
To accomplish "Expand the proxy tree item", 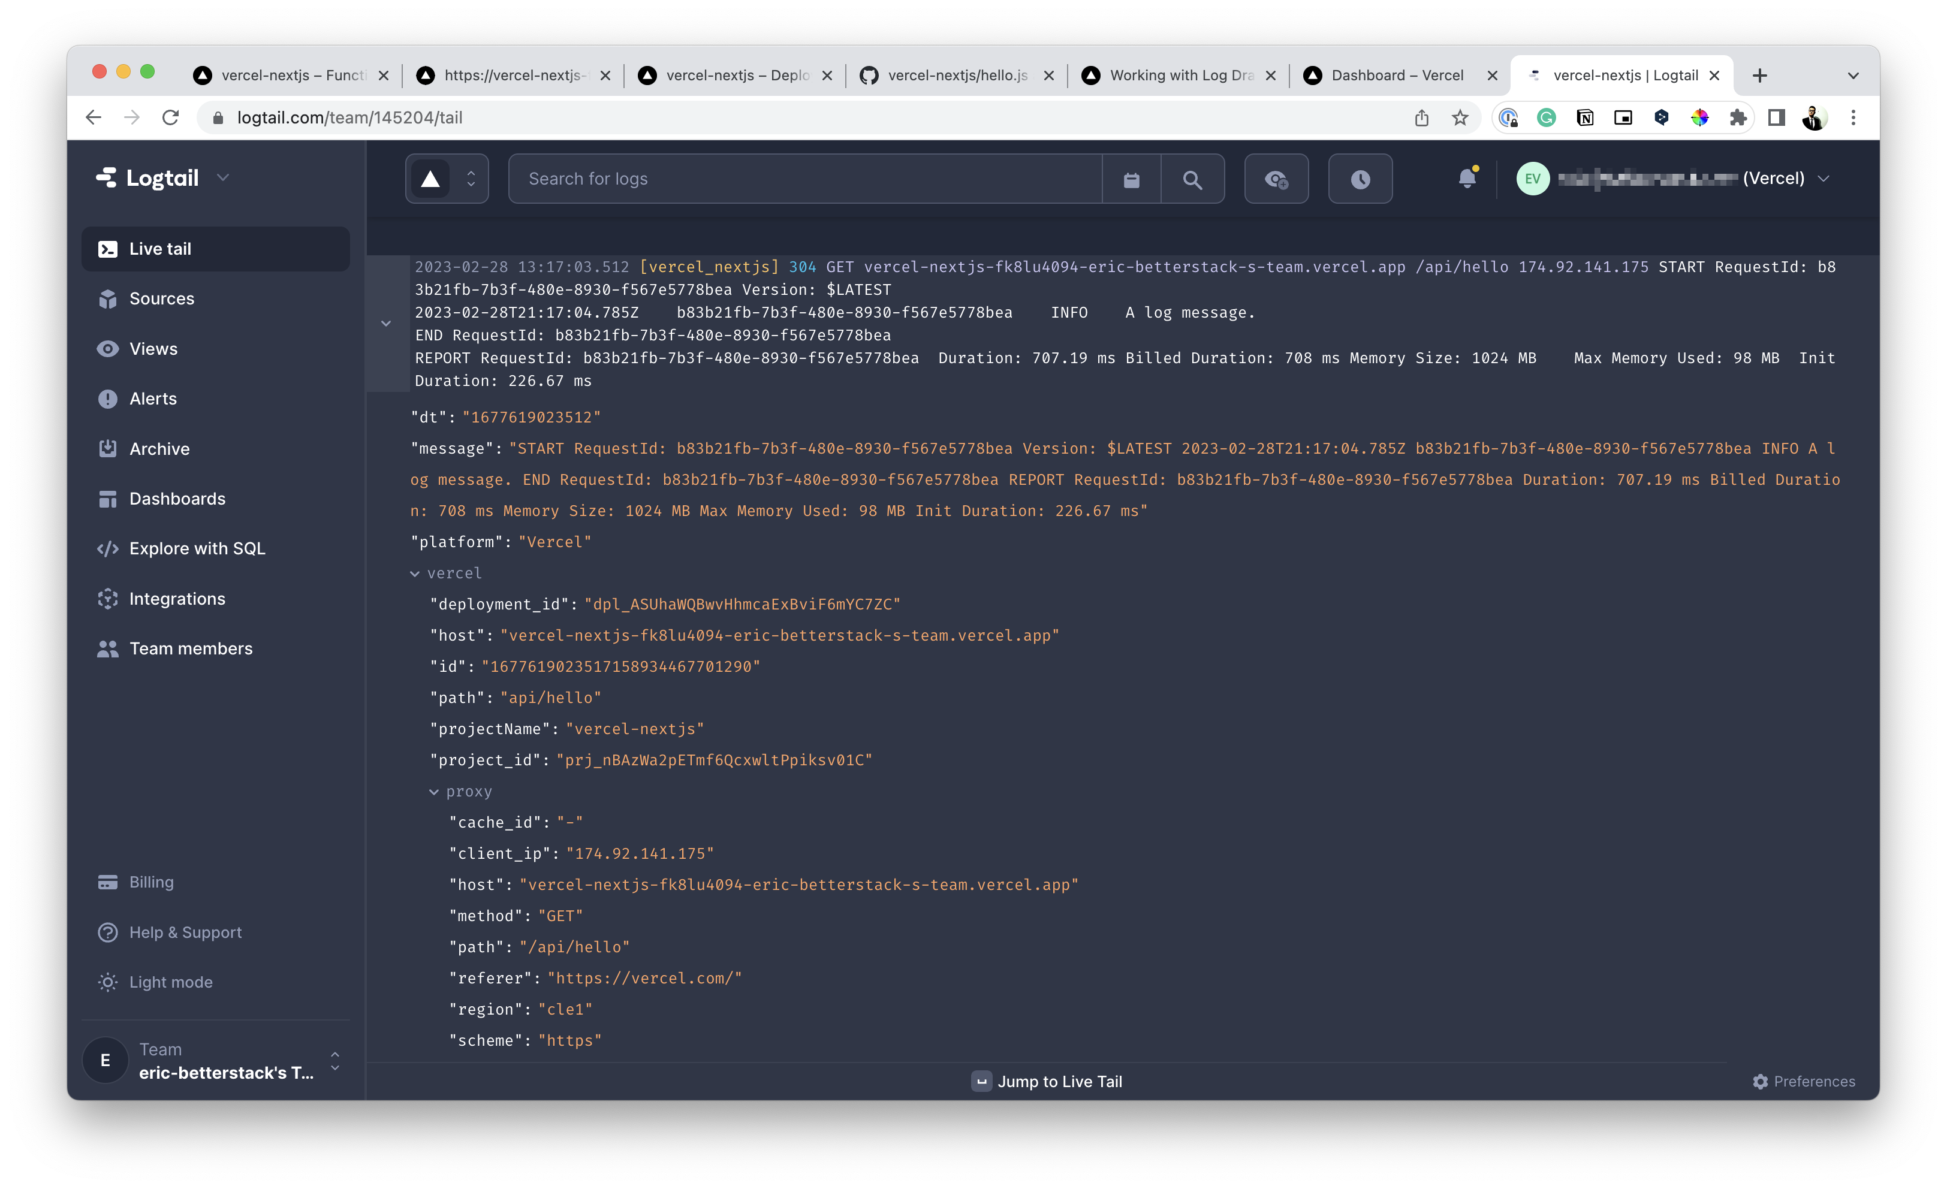I will click(434, 791).
